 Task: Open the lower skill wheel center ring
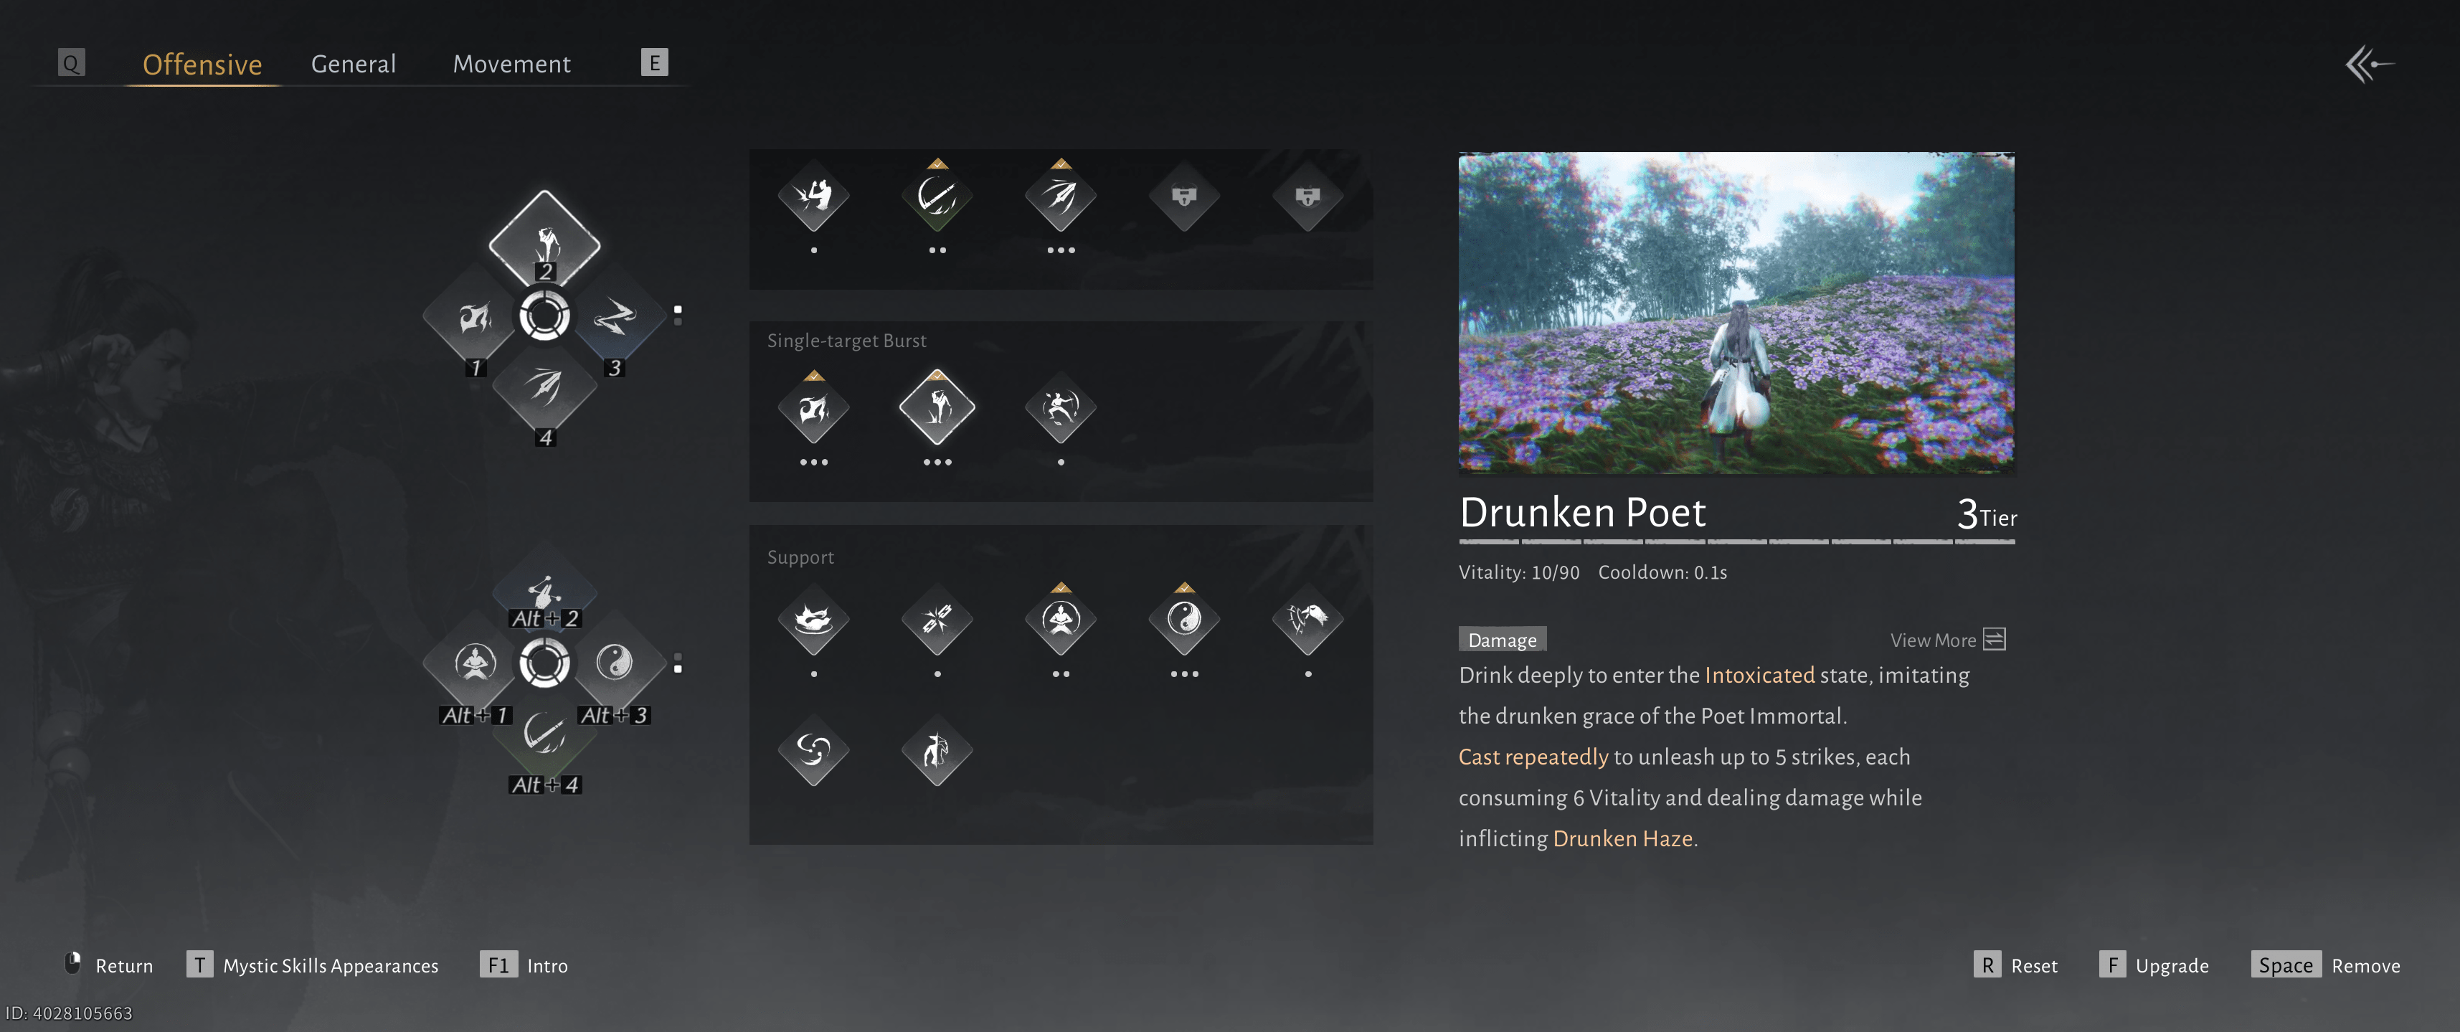pos(544,663)
